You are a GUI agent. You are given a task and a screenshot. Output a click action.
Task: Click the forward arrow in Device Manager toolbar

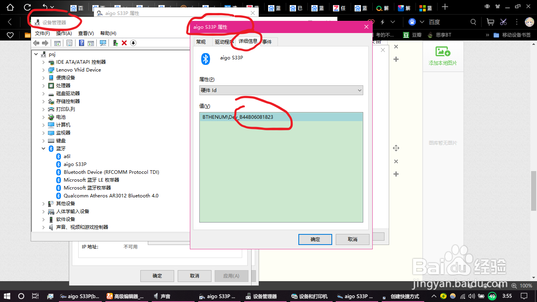pos(45,43)
